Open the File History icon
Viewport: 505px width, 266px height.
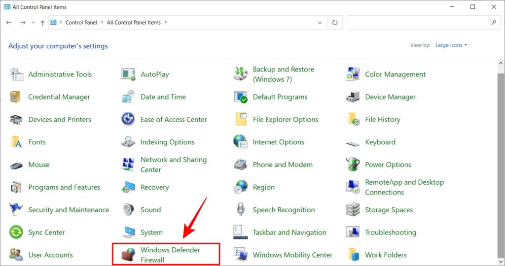tap(354, 119)
